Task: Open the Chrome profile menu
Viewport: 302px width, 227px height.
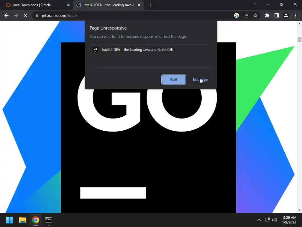Action: click(286, 15)
